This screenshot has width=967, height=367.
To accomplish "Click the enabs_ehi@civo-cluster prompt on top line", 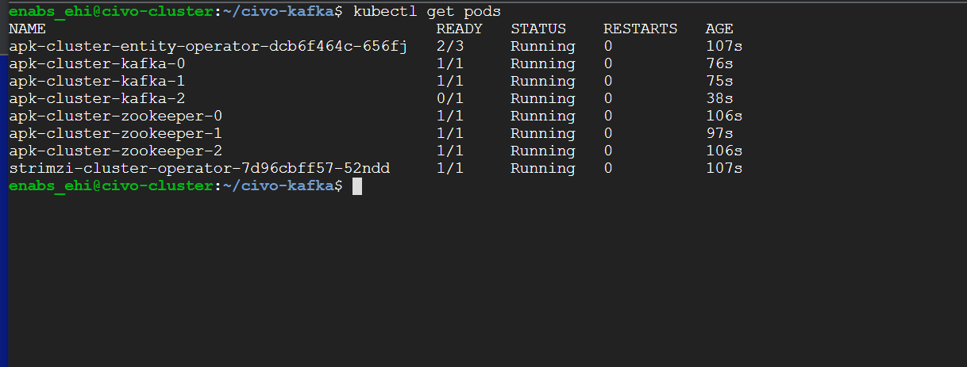I will pyautogui.click(x=110, y=11).
